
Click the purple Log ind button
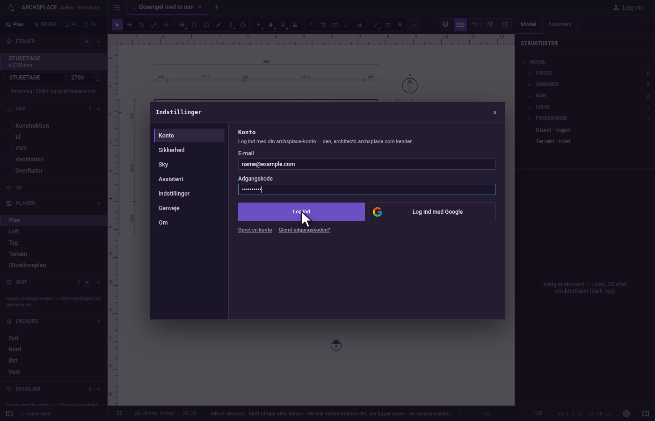tap(301, 212)
